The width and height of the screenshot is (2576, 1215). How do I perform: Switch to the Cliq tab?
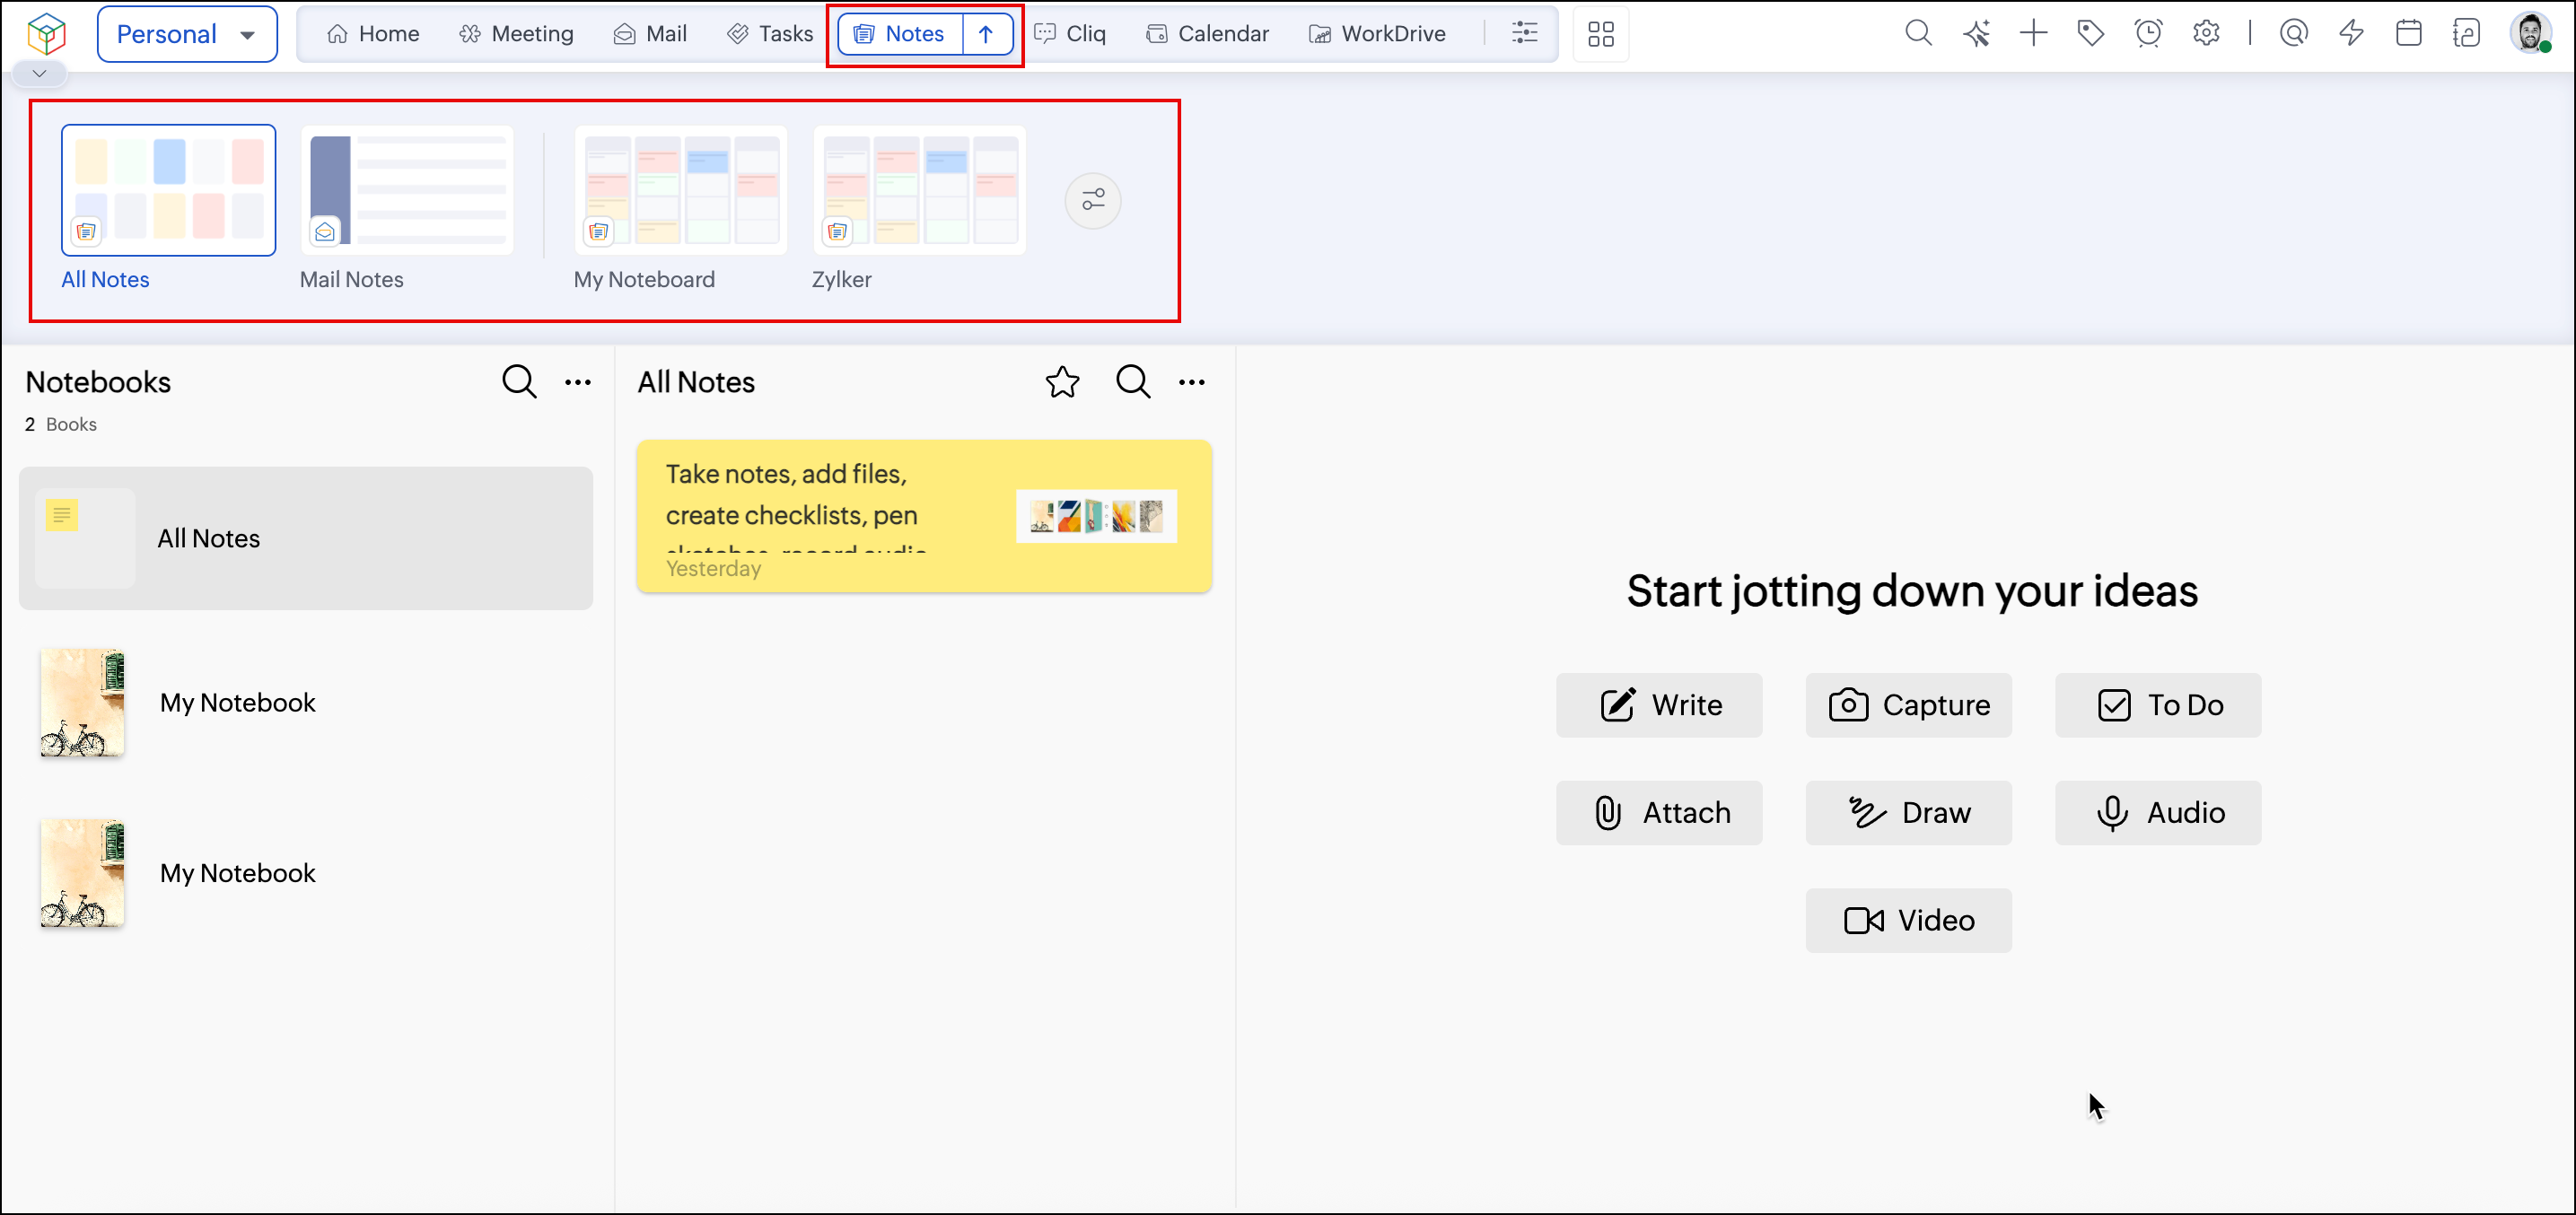[1071, 34]
